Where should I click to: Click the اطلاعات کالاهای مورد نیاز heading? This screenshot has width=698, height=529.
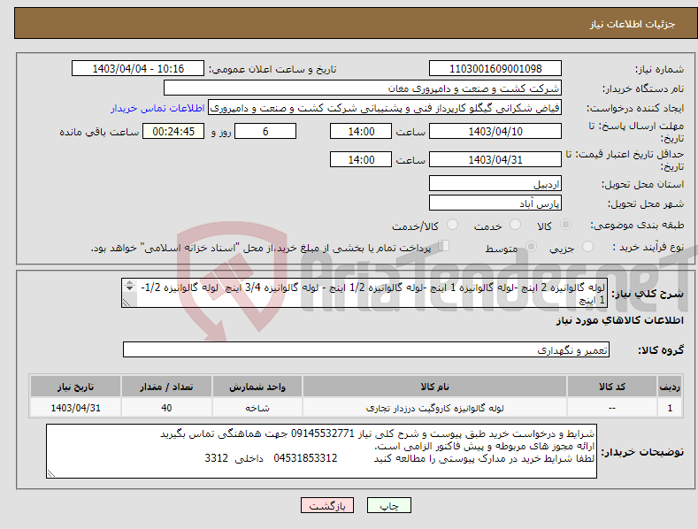click(x=619, y=320)
